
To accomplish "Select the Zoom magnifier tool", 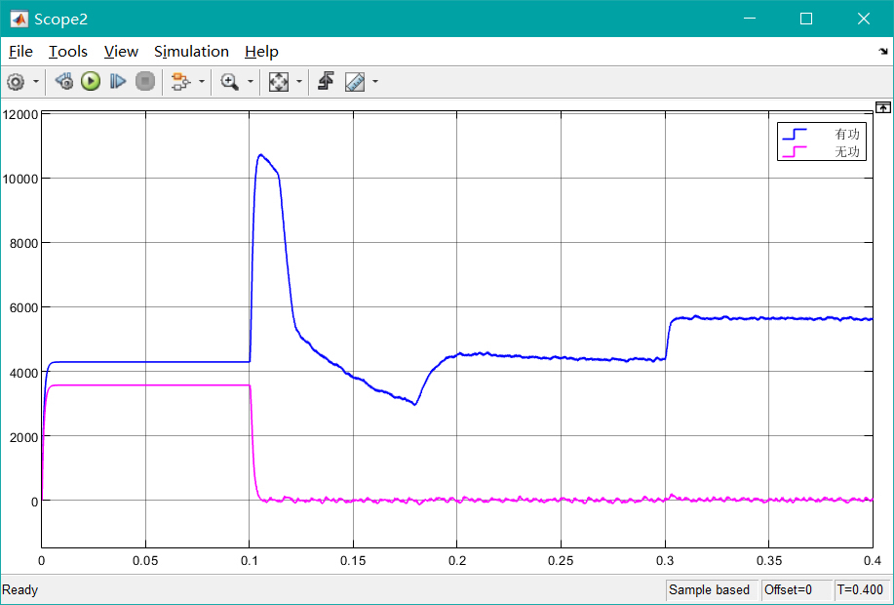I will tap(230, 82).
